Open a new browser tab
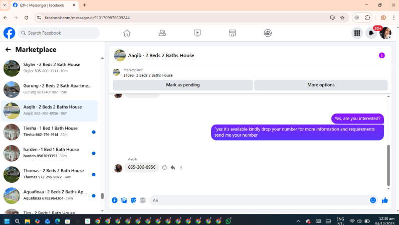The width and height of the screenshot is (399, 225). click(85, 5)
